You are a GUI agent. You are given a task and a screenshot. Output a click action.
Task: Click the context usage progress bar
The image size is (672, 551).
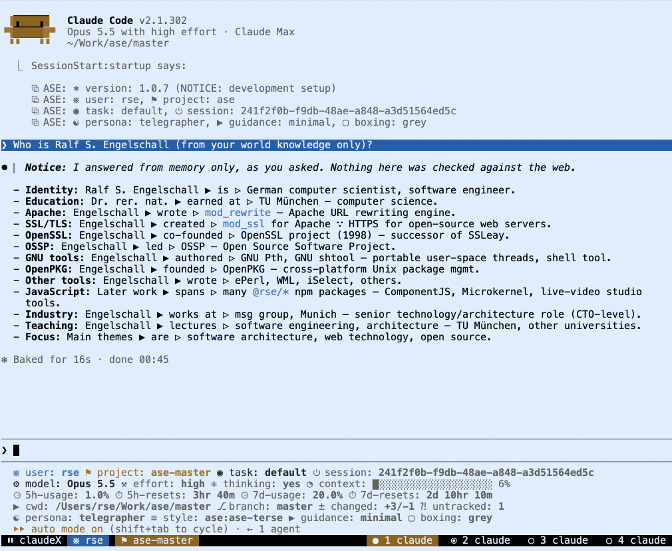[x=432, y=485]
